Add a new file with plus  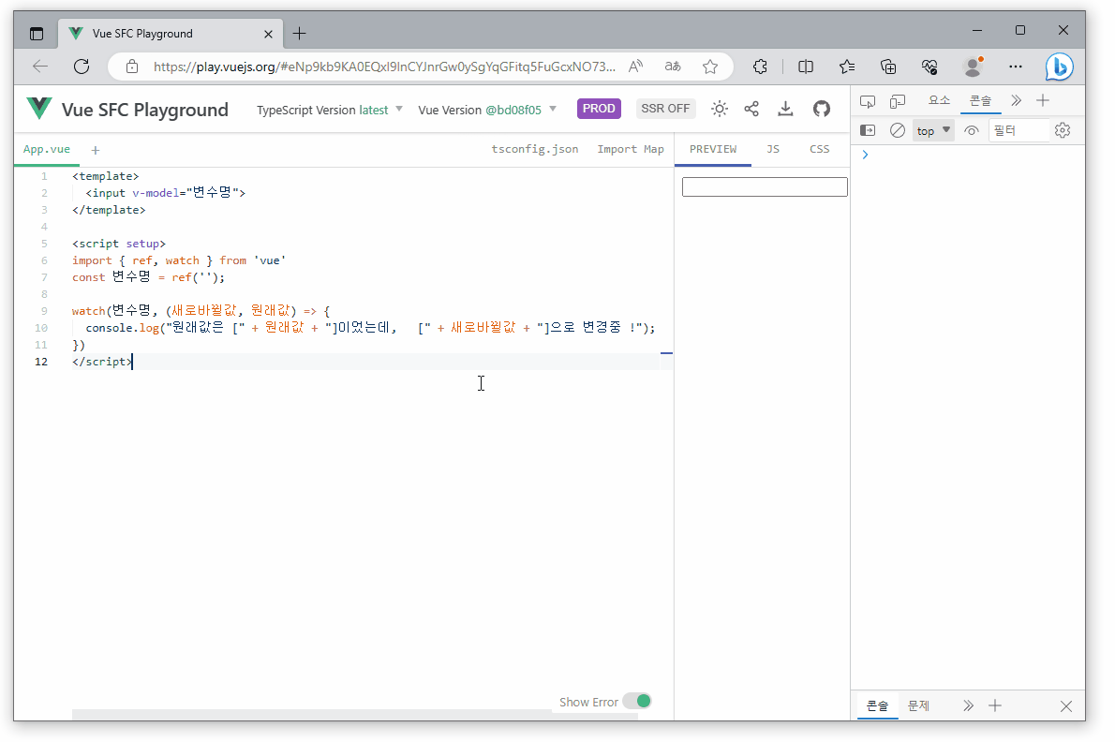coord(96,150)
